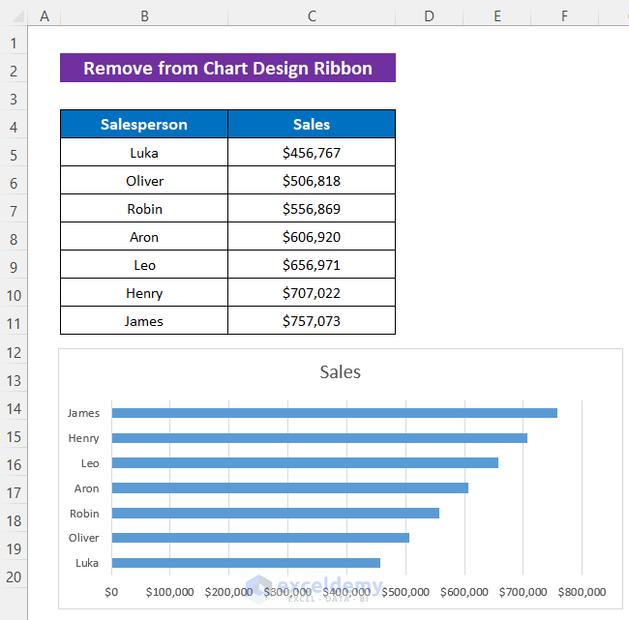Select column D header

pyautogui.click(x=429, y=15)
